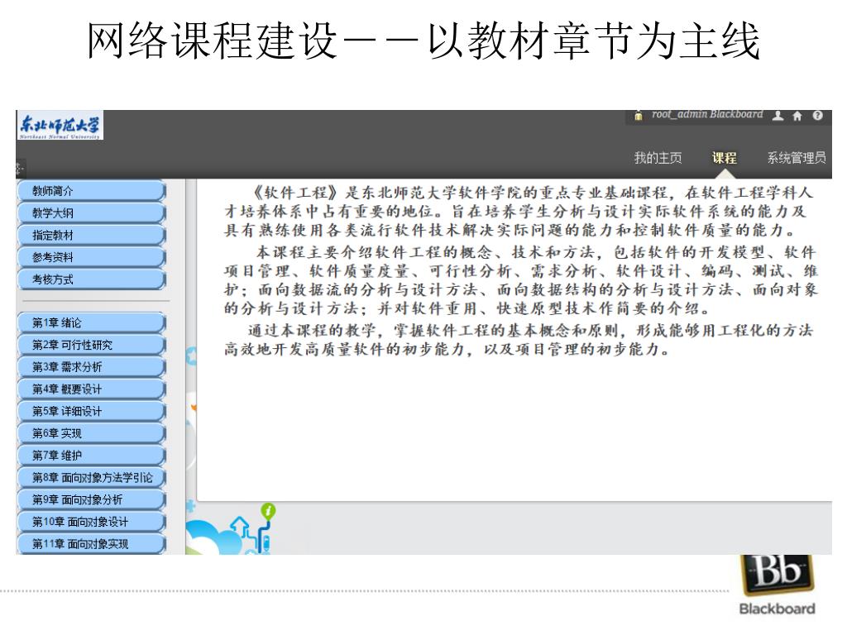The image size is (847, 635).
Task: Open chapter 第2章 可行性研究
Action: point(91,345)
